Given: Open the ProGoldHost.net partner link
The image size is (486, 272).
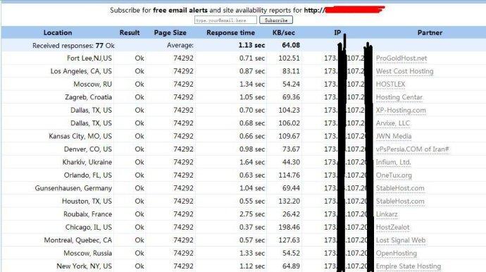Looking at the screenshot, I should 401,58.
